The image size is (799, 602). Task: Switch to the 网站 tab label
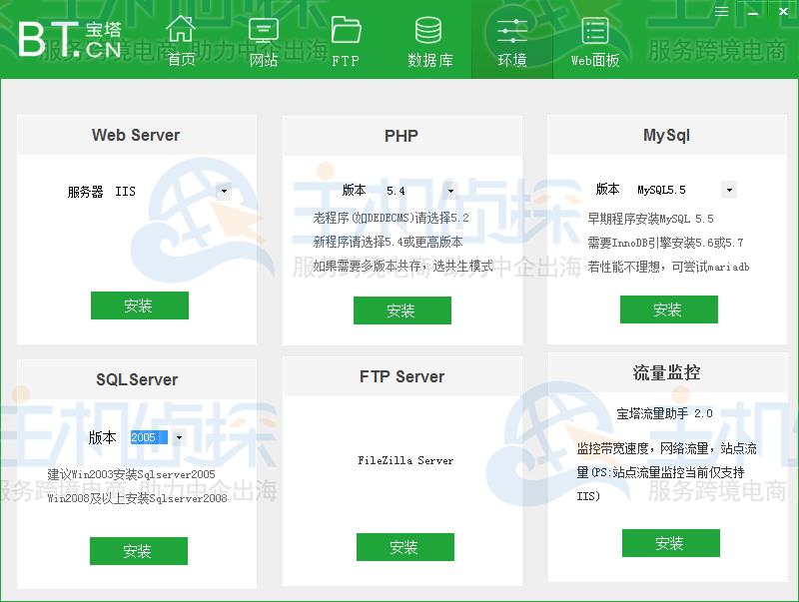(x=264, y=60)
